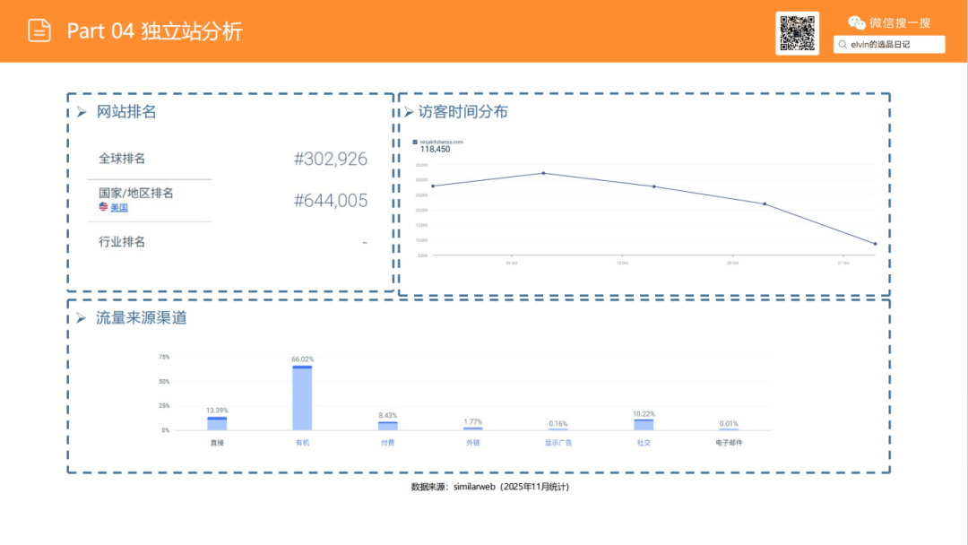Click the tallest 有机 bar at 66.02%

click(x=303, y=394)
